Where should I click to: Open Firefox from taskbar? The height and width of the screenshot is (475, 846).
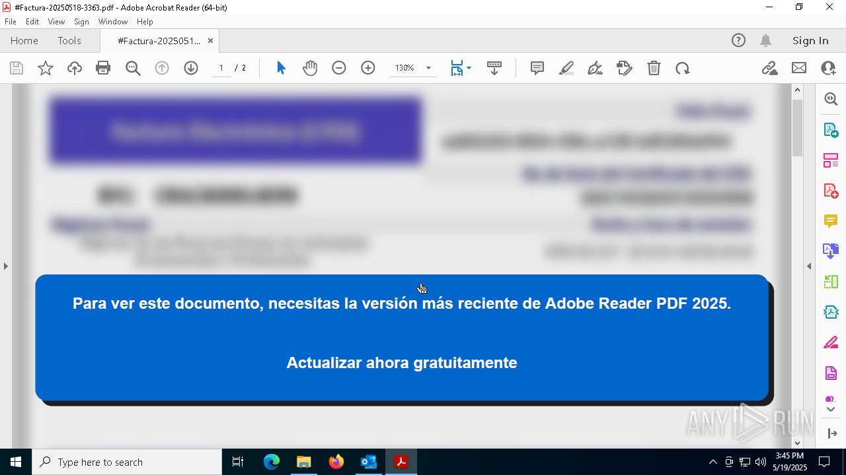336,462
